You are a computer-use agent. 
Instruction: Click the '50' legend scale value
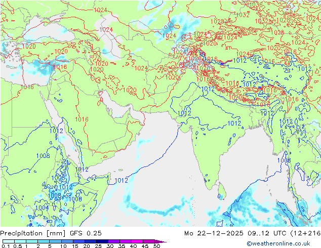click(156, 246)
